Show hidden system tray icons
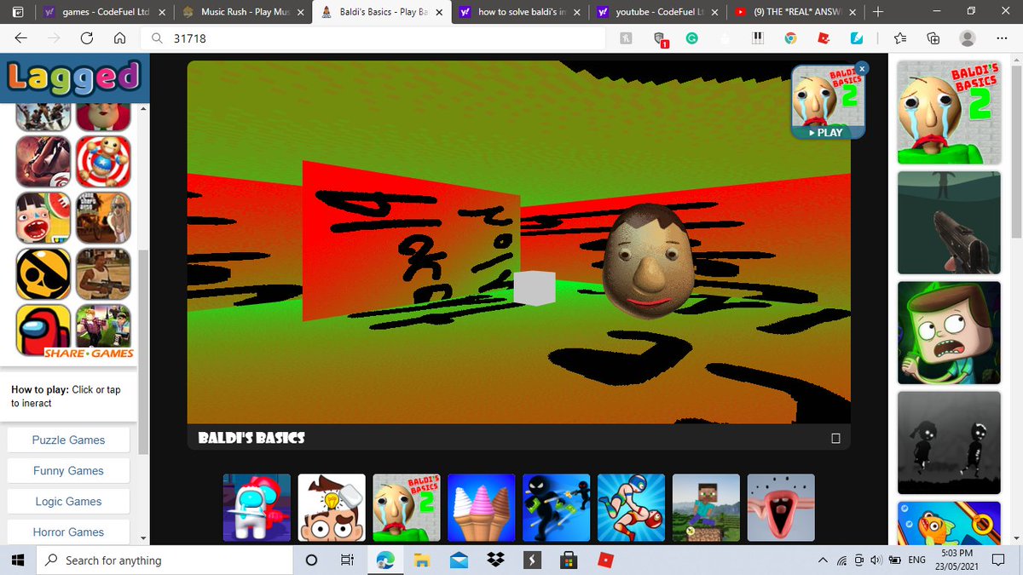Viewport: 1023px width, 575px height. 823,560
